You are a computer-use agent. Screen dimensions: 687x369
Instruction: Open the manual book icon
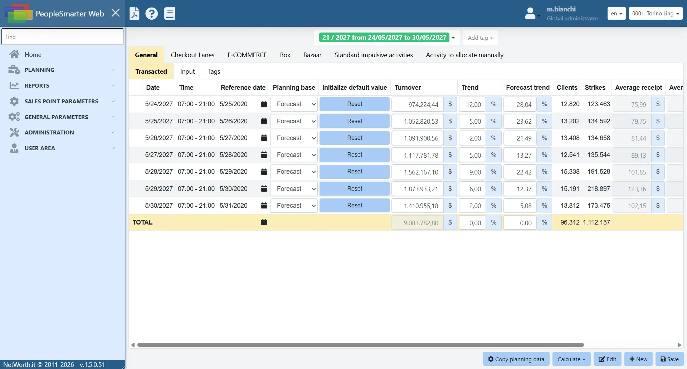click(x=170, y=14)
